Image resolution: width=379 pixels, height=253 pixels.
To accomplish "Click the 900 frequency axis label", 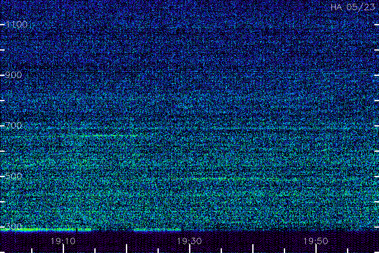I will pos(13,75).
